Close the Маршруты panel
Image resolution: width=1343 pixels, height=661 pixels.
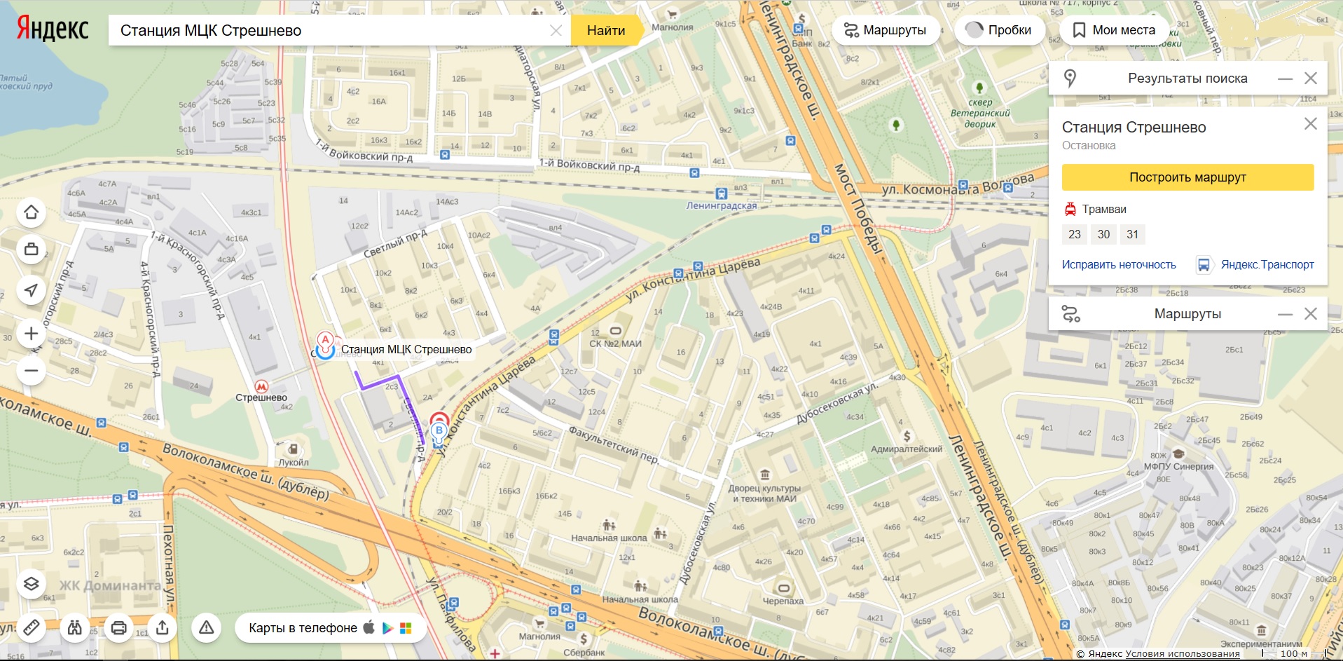1311,314
